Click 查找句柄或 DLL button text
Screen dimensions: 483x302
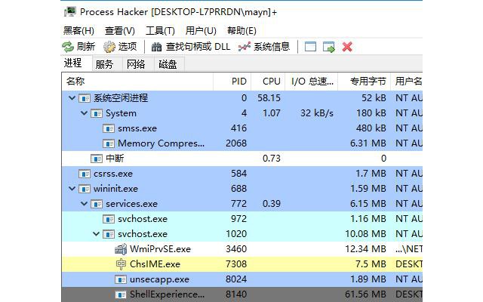[x=198, y=47]
